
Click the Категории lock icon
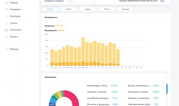pyautogui.click(x=7, y=16)
